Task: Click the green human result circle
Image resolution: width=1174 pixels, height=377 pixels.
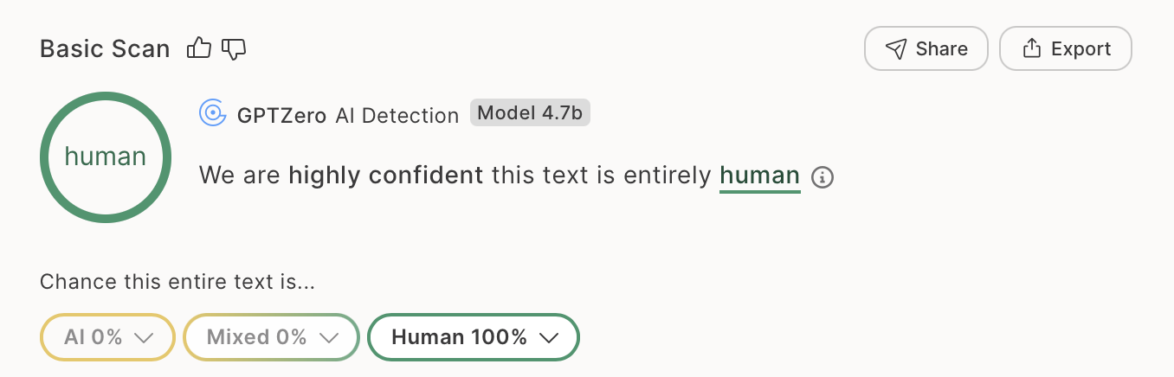Action: point(106,157)
